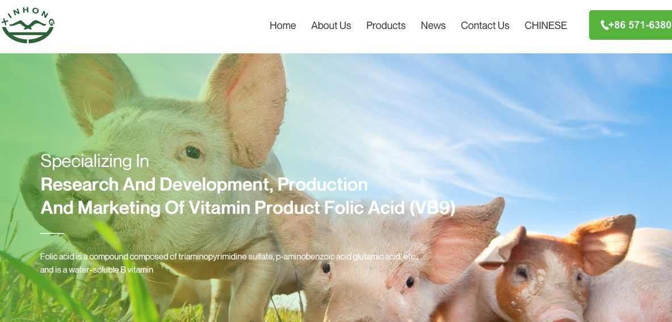Click the short white divider under headline
The width and height of the screenshot is (672, 322).
pos(52,233)
